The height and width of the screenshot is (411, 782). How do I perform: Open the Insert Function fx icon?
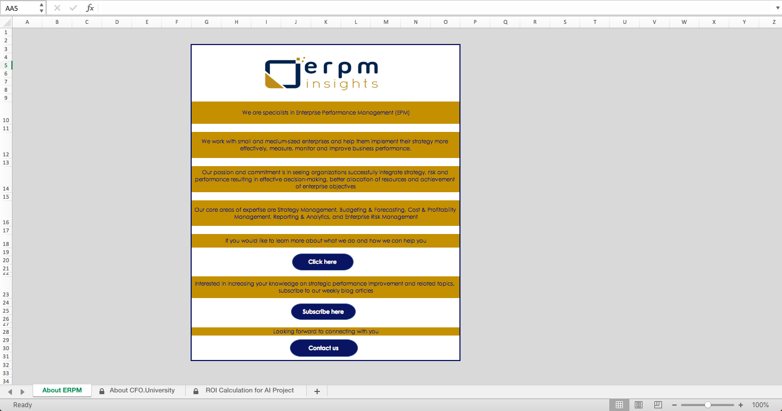(90, 8)
